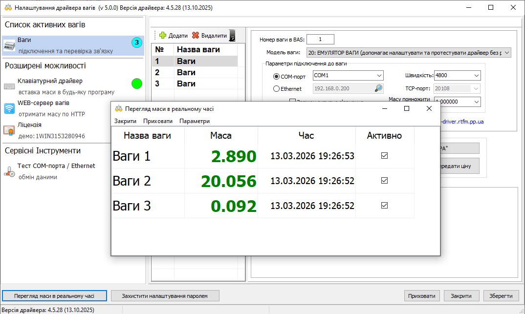Open the WEB-сервер вагів Wi-Fi icon

pyautogui.click(x=10, y=108)
